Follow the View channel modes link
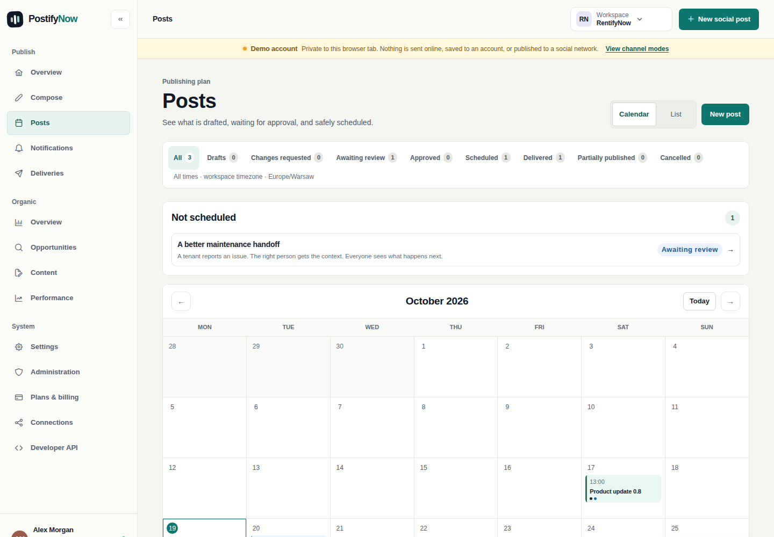 tap(637, 49)
